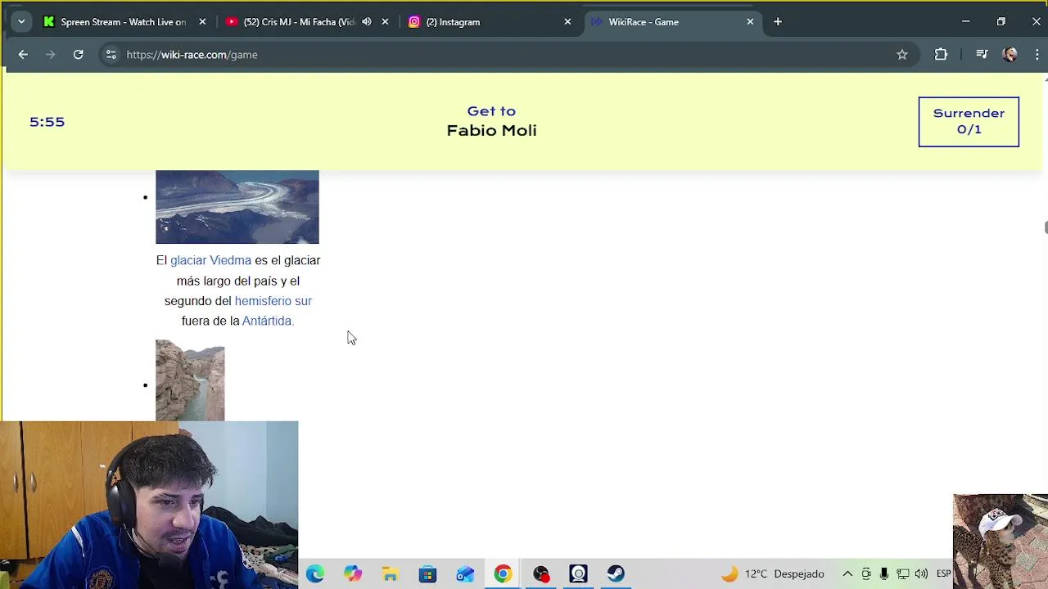The width and height of the screenshot is (1048, 589).
Task: Open the media control button
Action: click(982, 55)
